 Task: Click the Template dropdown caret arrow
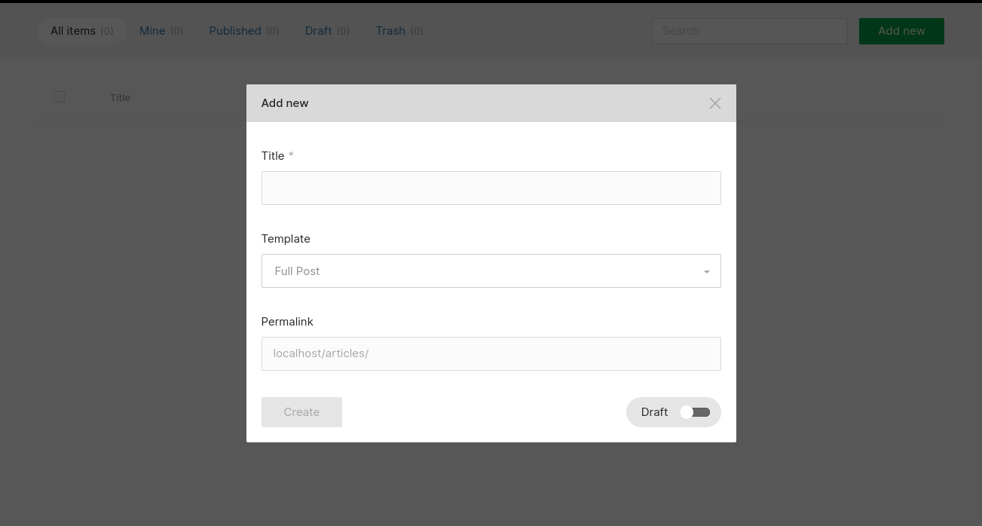point(706,272)
